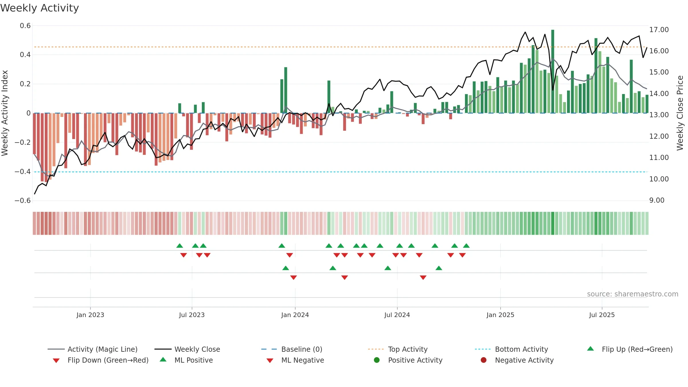Toggle the Weekly Close legend entry
This screenshot has height=387, width=688.
point(187,349)
